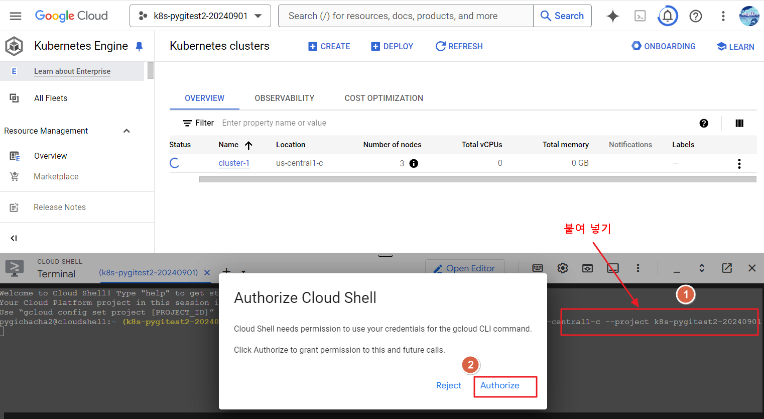Click the Open Editor button
Image resolution: width=764 pixels, height=419 pixels.
click(465, 268)
